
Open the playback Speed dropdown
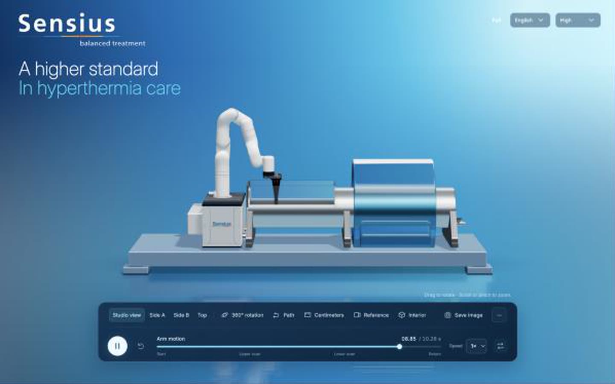[x=477, y=346]
